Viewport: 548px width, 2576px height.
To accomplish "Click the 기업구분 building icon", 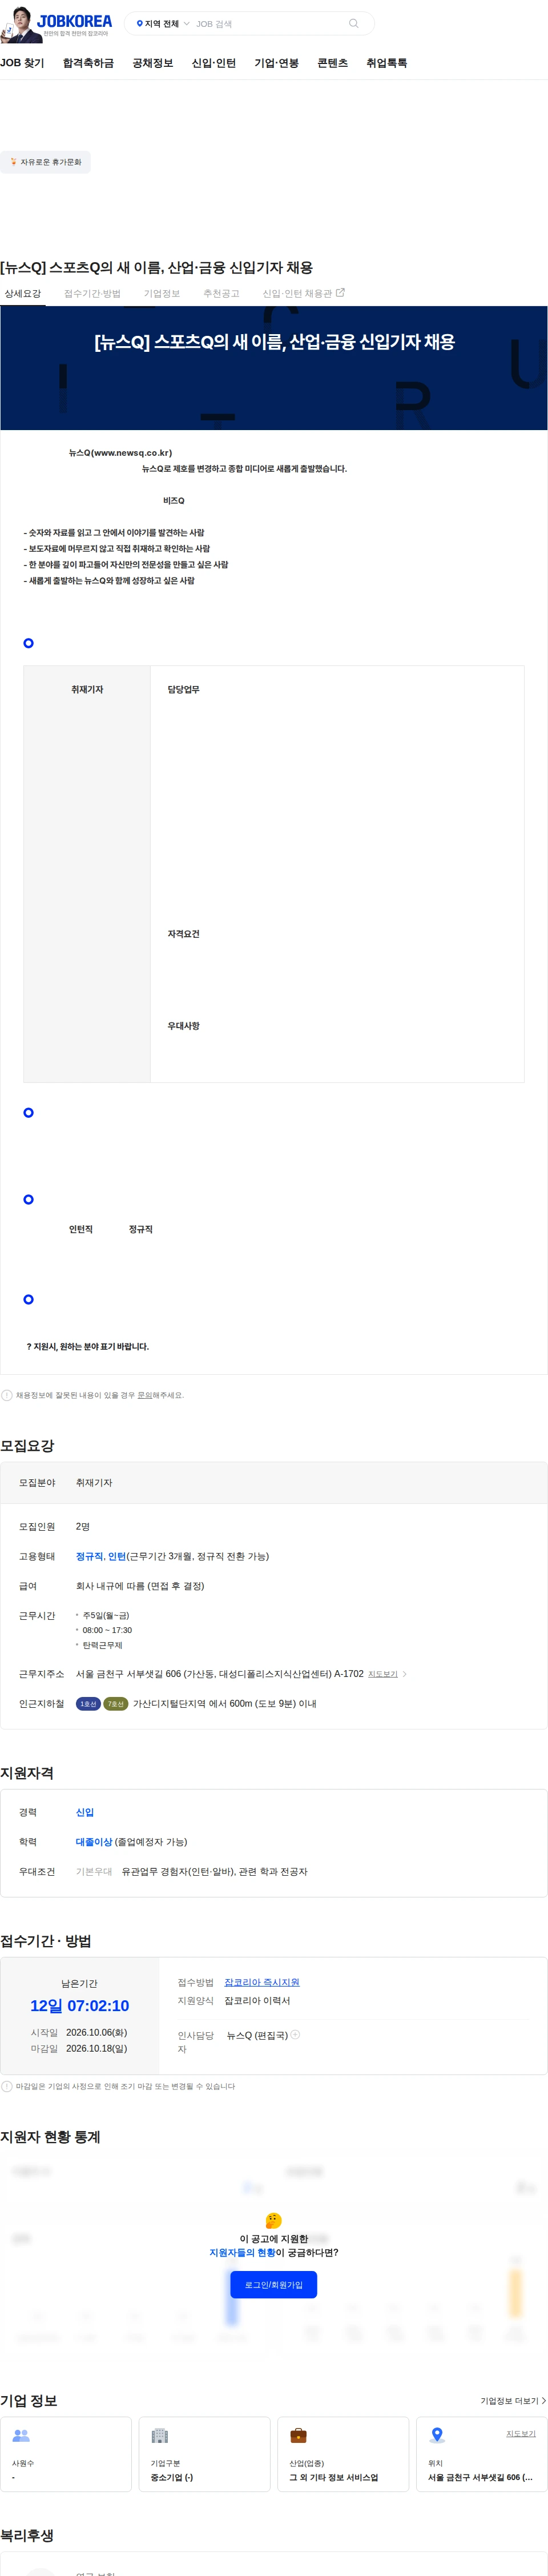I will [160, 2436].
